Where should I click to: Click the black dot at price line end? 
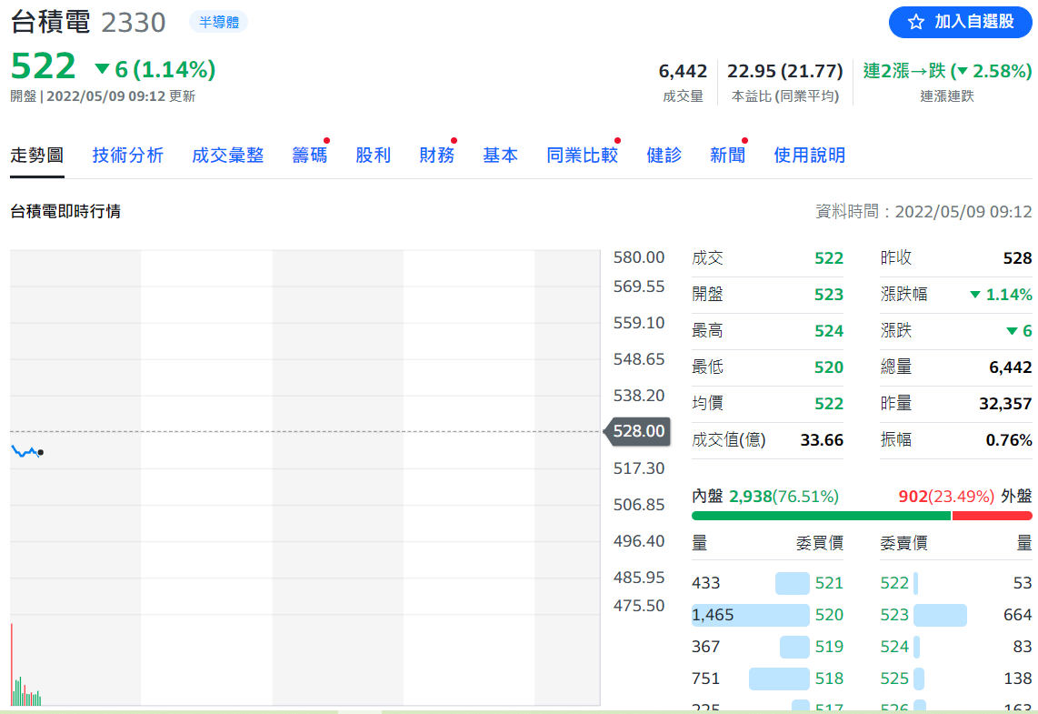[x=40, y=452]
